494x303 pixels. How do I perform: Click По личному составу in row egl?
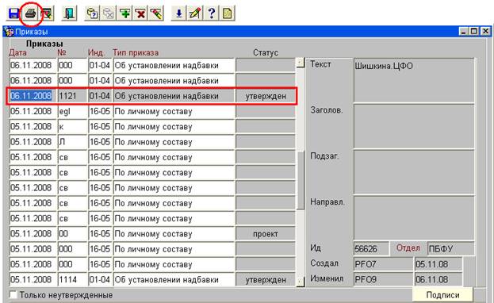(174, 111)
